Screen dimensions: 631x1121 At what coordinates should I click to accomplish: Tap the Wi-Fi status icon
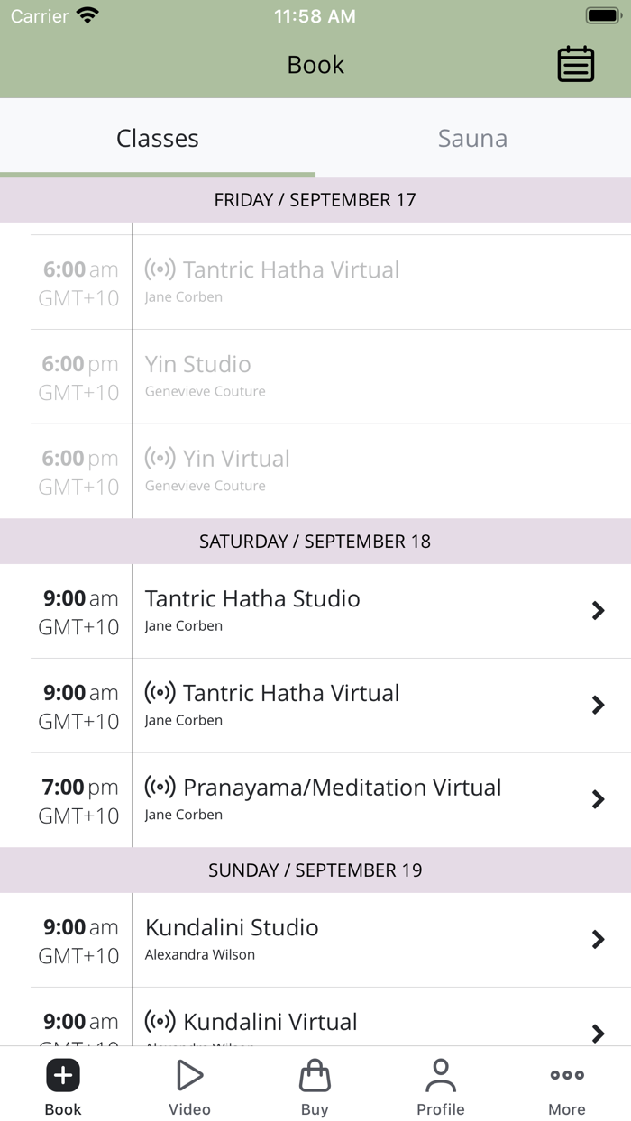(x=85, y=14)
